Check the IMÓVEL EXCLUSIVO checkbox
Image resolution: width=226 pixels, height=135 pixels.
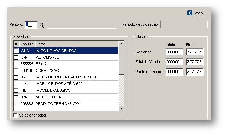pyautogui.click(x=16, y=91)
